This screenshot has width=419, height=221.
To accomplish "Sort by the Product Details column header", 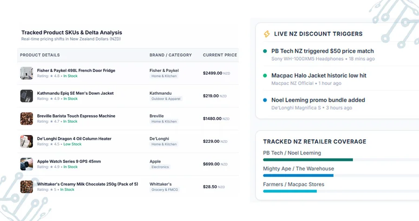I will 40,55.
